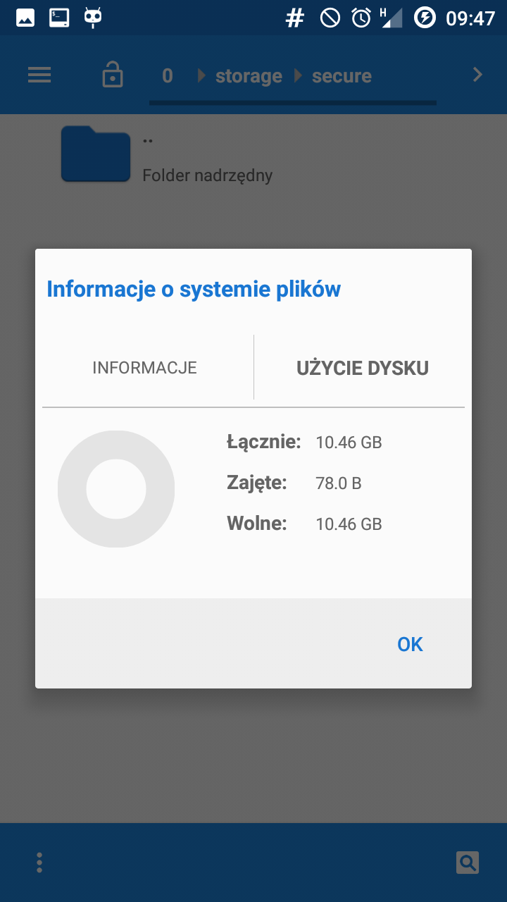Tap the battery charging indicator

[425, 18]
